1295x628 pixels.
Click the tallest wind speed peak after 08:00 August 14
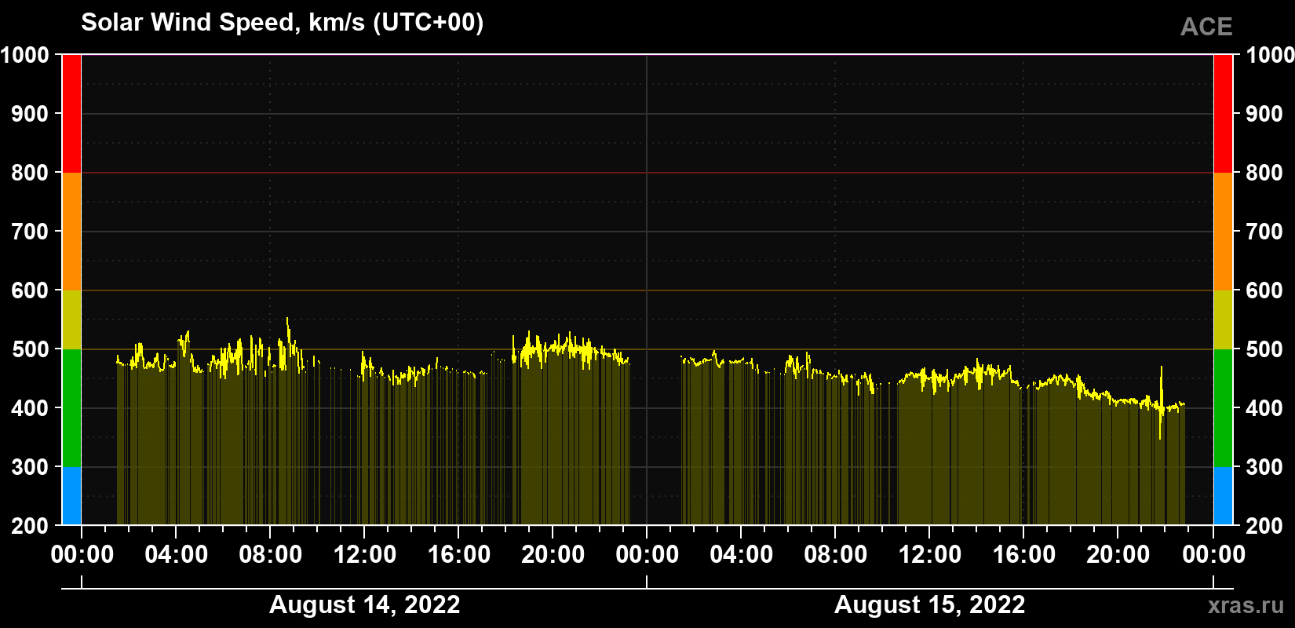[287, 320]
